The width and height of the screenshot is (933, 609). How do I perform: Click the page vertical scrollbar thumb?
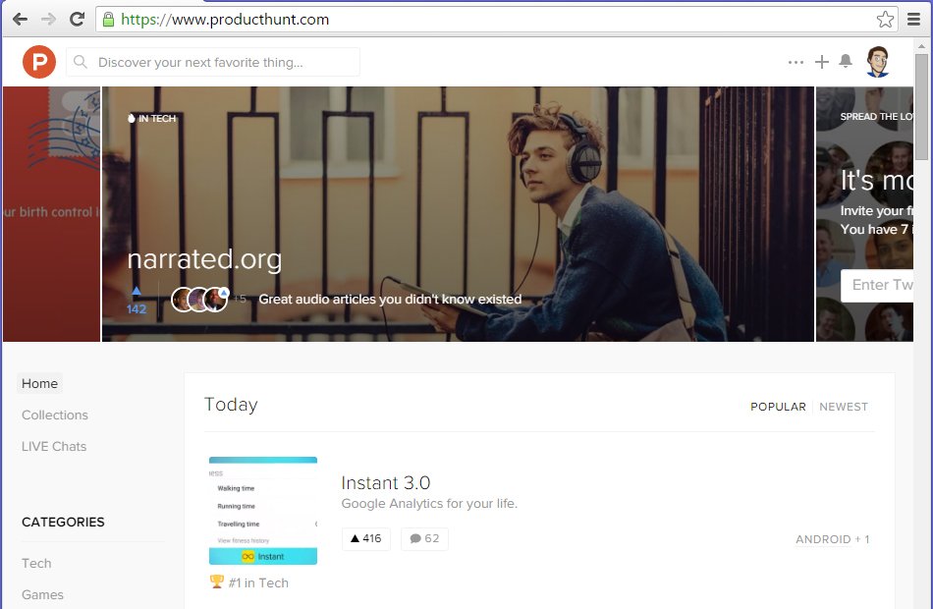921,107
